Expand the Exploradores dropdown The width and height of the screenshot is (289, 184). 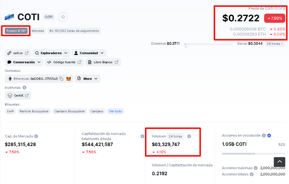(x=51, y=53)
